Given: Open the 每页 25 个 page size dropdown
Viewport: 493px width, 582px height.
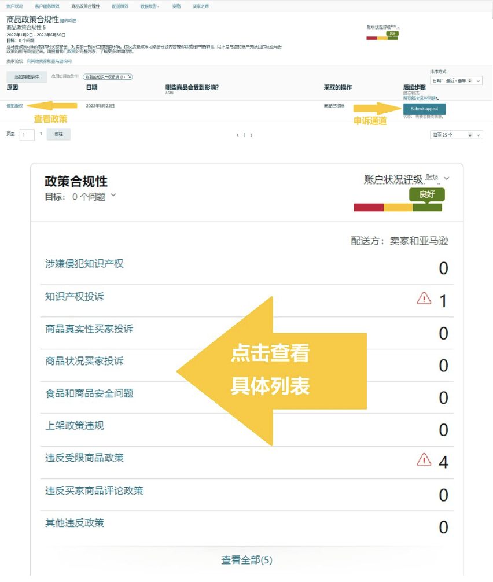Looking at the screenshot, I should (x=458, y=134).
